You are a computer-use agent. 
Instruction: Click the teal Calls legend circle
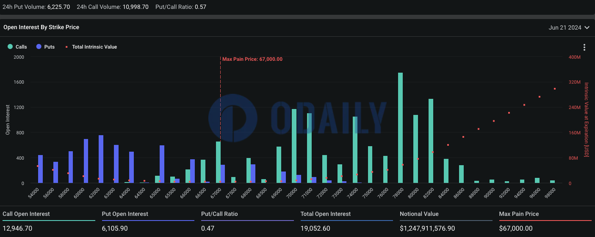pos(10,47)
